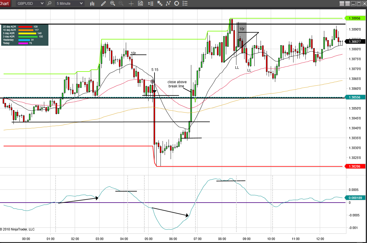Click the 1.3035'0 price axis label

click(354, 138)
